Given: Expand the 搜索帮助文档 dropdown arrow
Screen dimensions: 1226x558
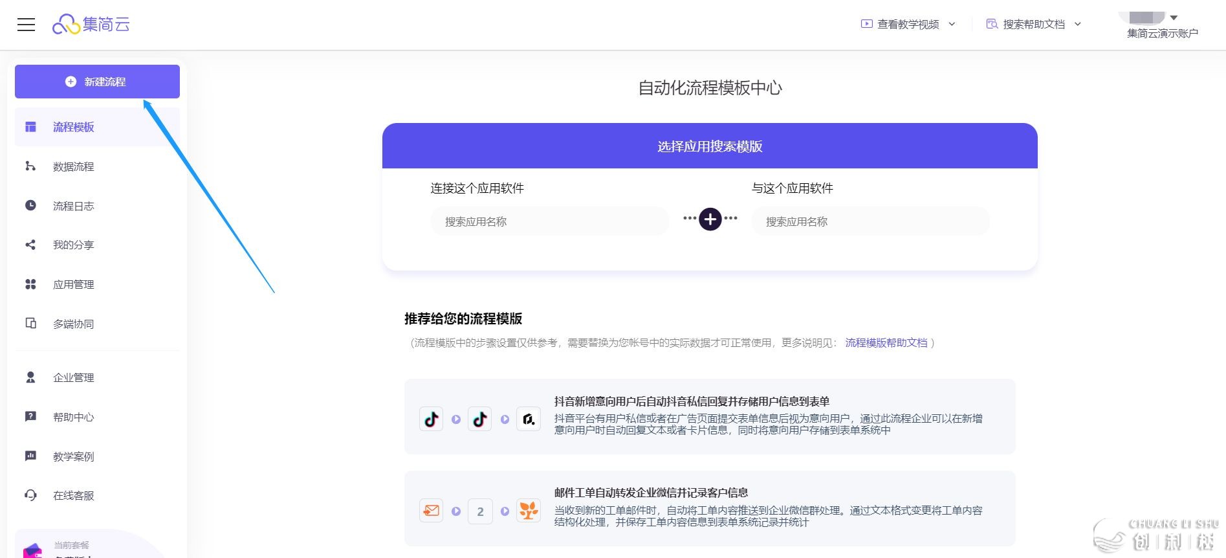Looking at the screenshot, I should tap(1078, 24).
